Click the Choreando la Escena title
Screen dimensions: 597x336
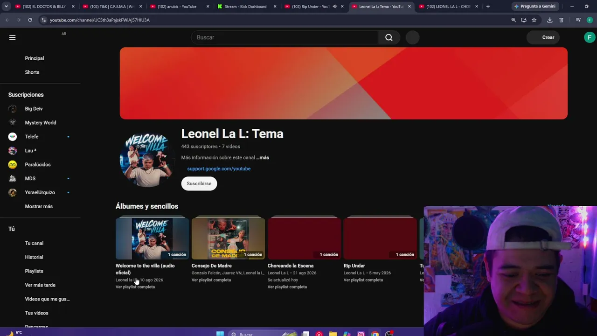pos(291,266)
